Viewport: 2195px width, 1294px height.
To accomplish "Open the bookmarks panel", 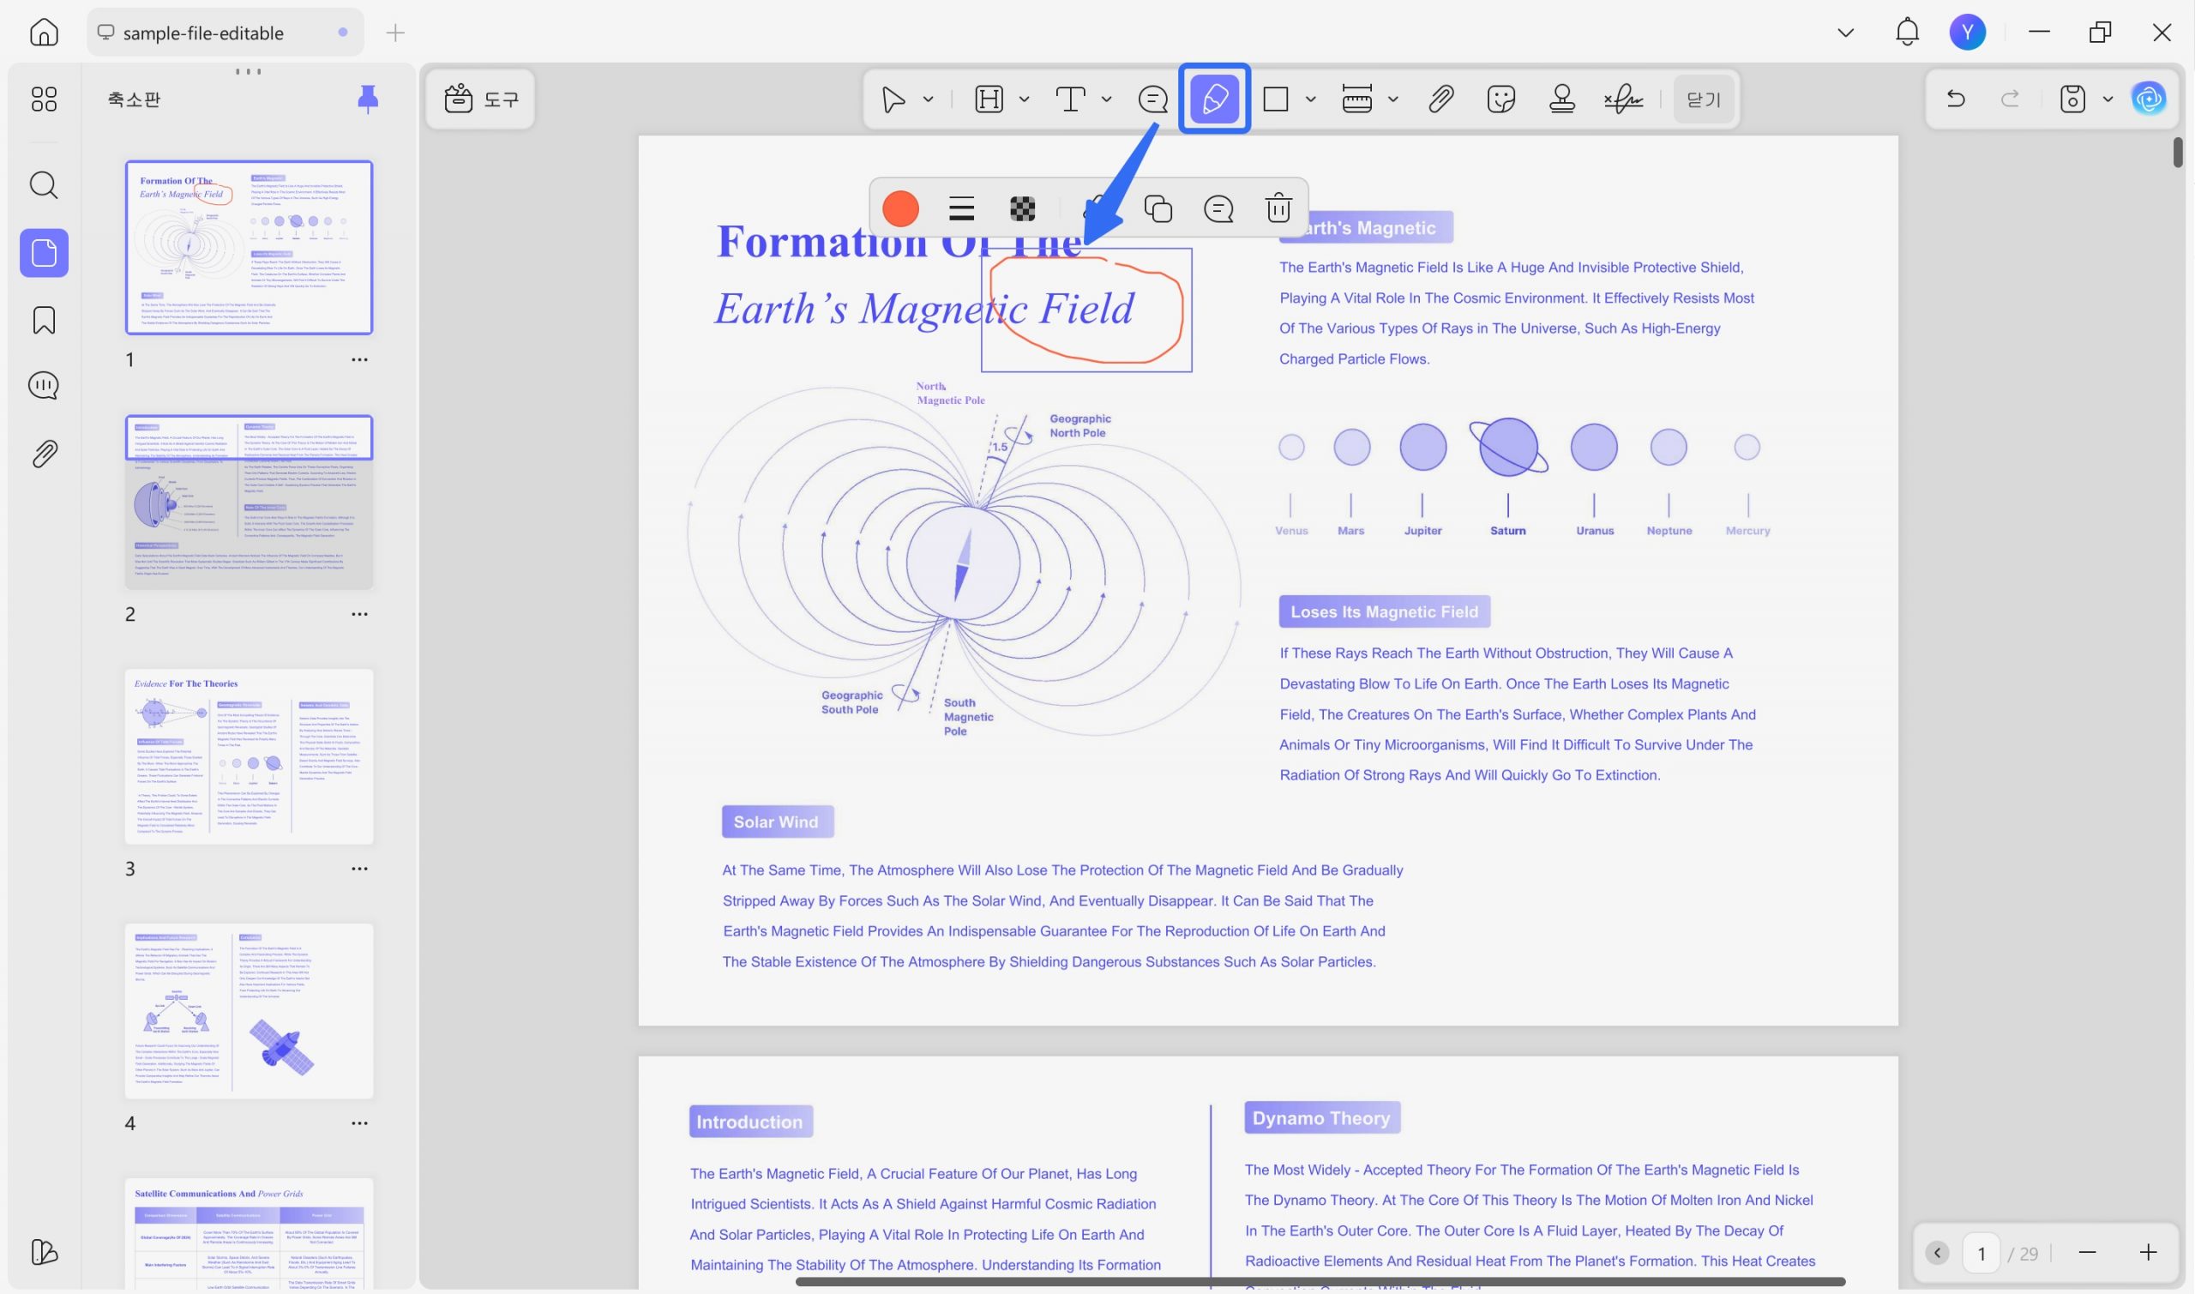I will (x=44, y=320).
